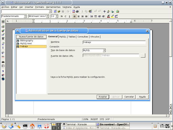Switch to the Vínculos tab
This screenshot has height=130, width=173.
coord(95,37)
